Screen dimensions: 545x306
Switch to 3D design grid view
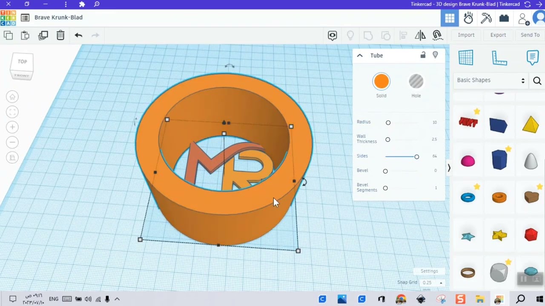450,18
